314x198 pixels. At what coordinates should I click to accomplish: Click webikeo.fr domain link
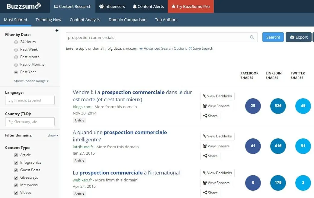[82, 180]
